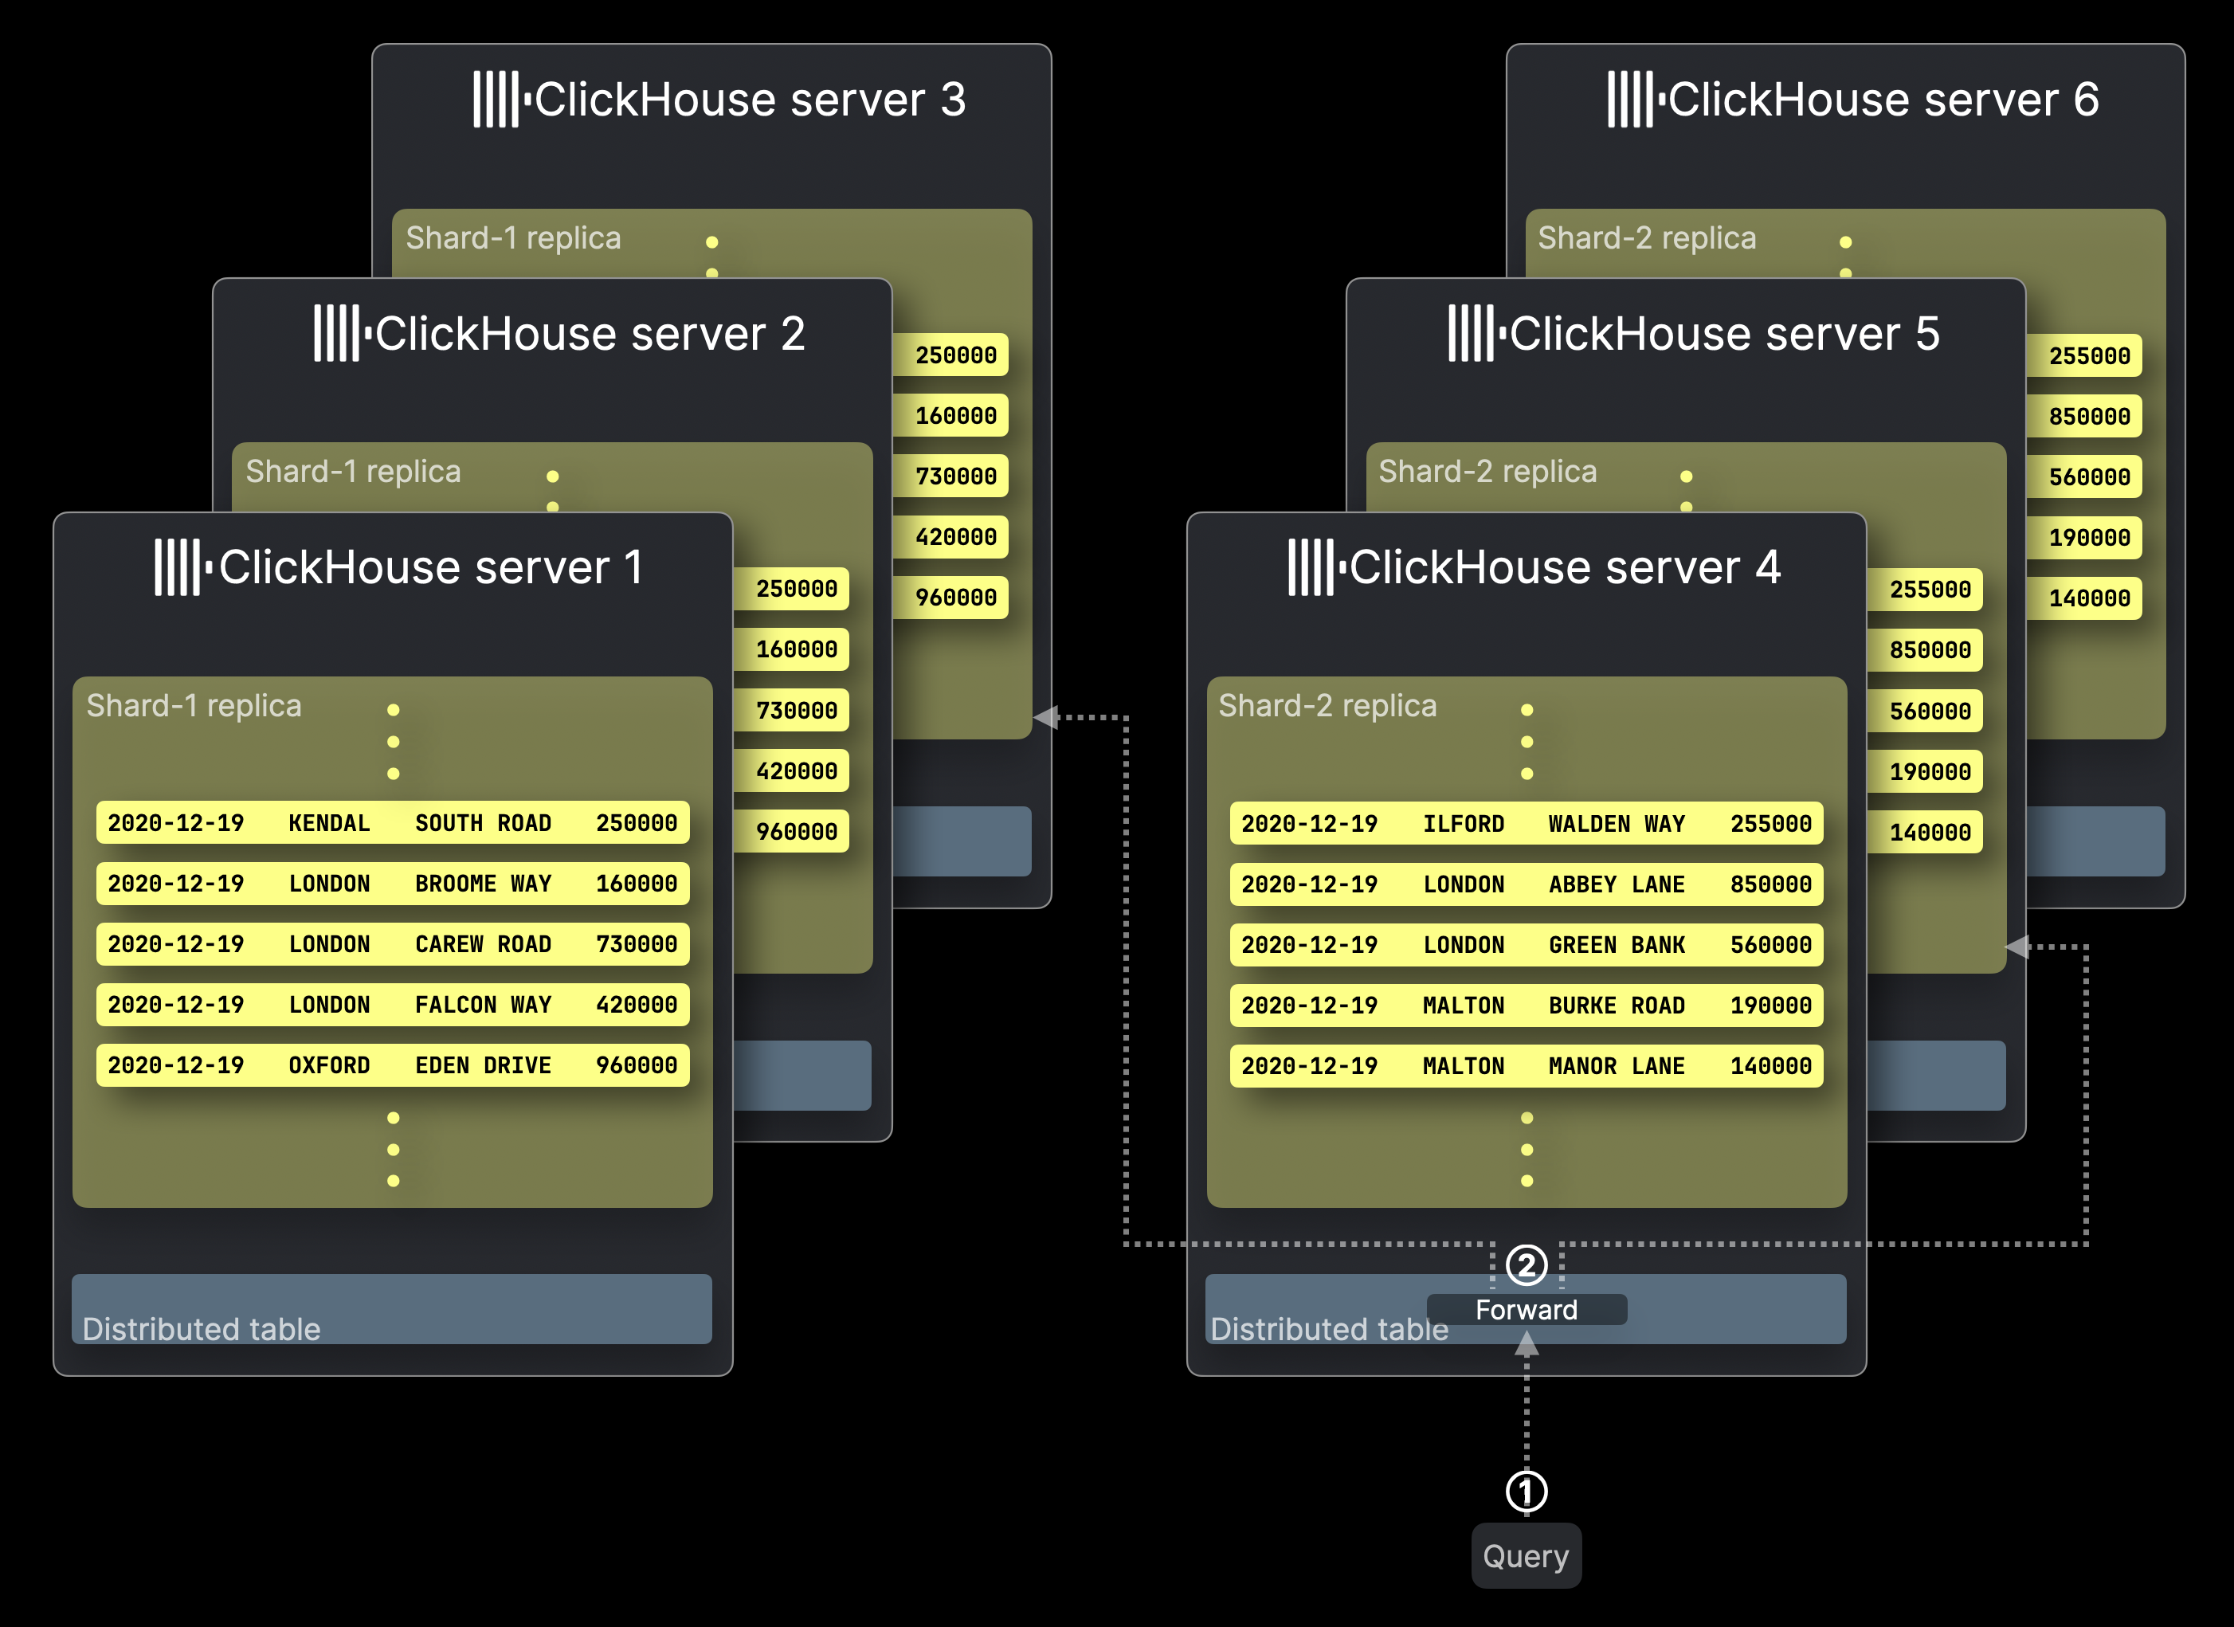Viewport: 2234px width, 1627px height.
Task: Click server 4's Distributed table label
Action: pyautogui.click(x=1329, y=1328)
